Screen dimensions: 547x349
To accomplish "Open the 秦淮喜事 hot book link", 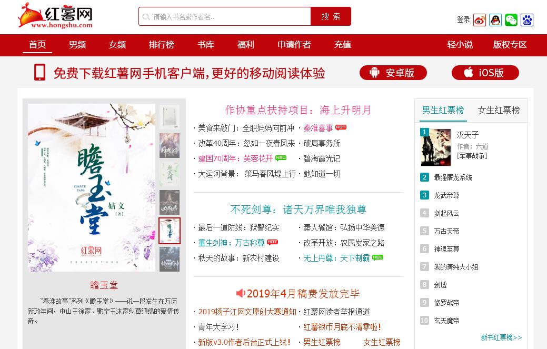I will (318, 128).
